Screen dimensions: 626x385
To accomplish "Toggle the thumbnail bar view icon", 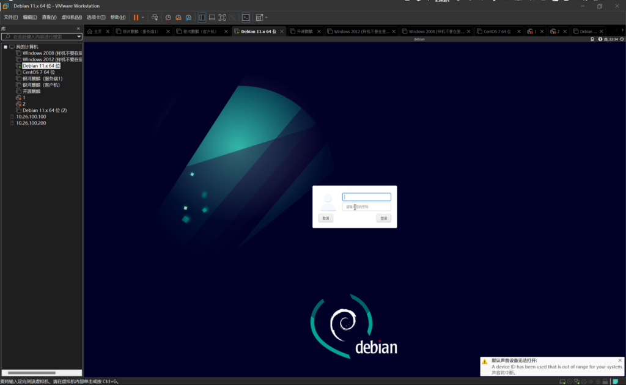I will tap(212, 18).
